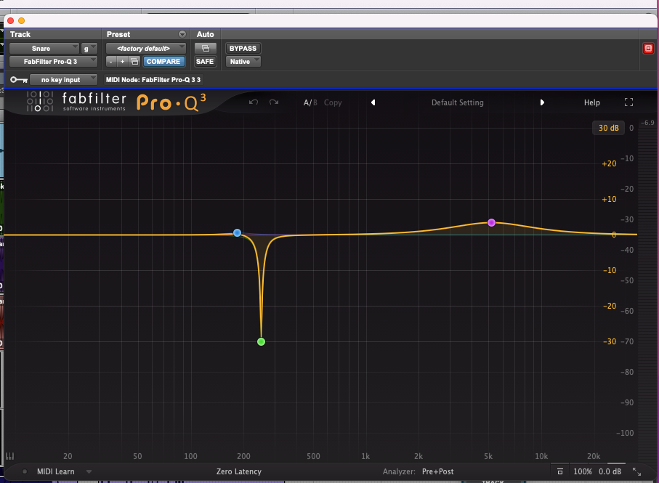This screenshot has width=659, height=483.
Task: Expand the MIDI Learn menu arrow
Action: [x=89, y=471]
